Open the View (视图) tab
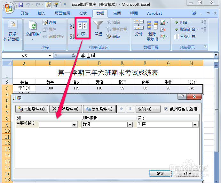 pos(134,13)
